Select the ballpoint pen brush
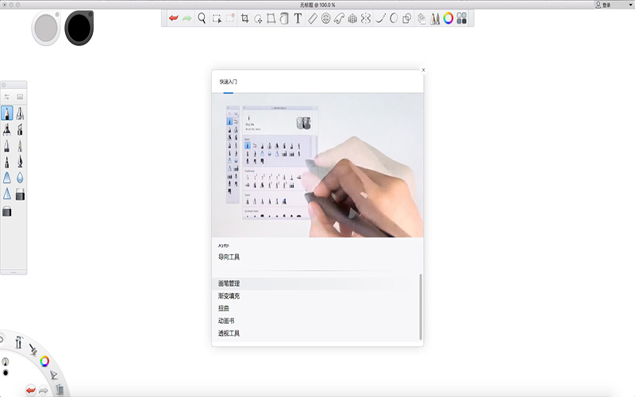635x397 pixels. tap(7, 145)
